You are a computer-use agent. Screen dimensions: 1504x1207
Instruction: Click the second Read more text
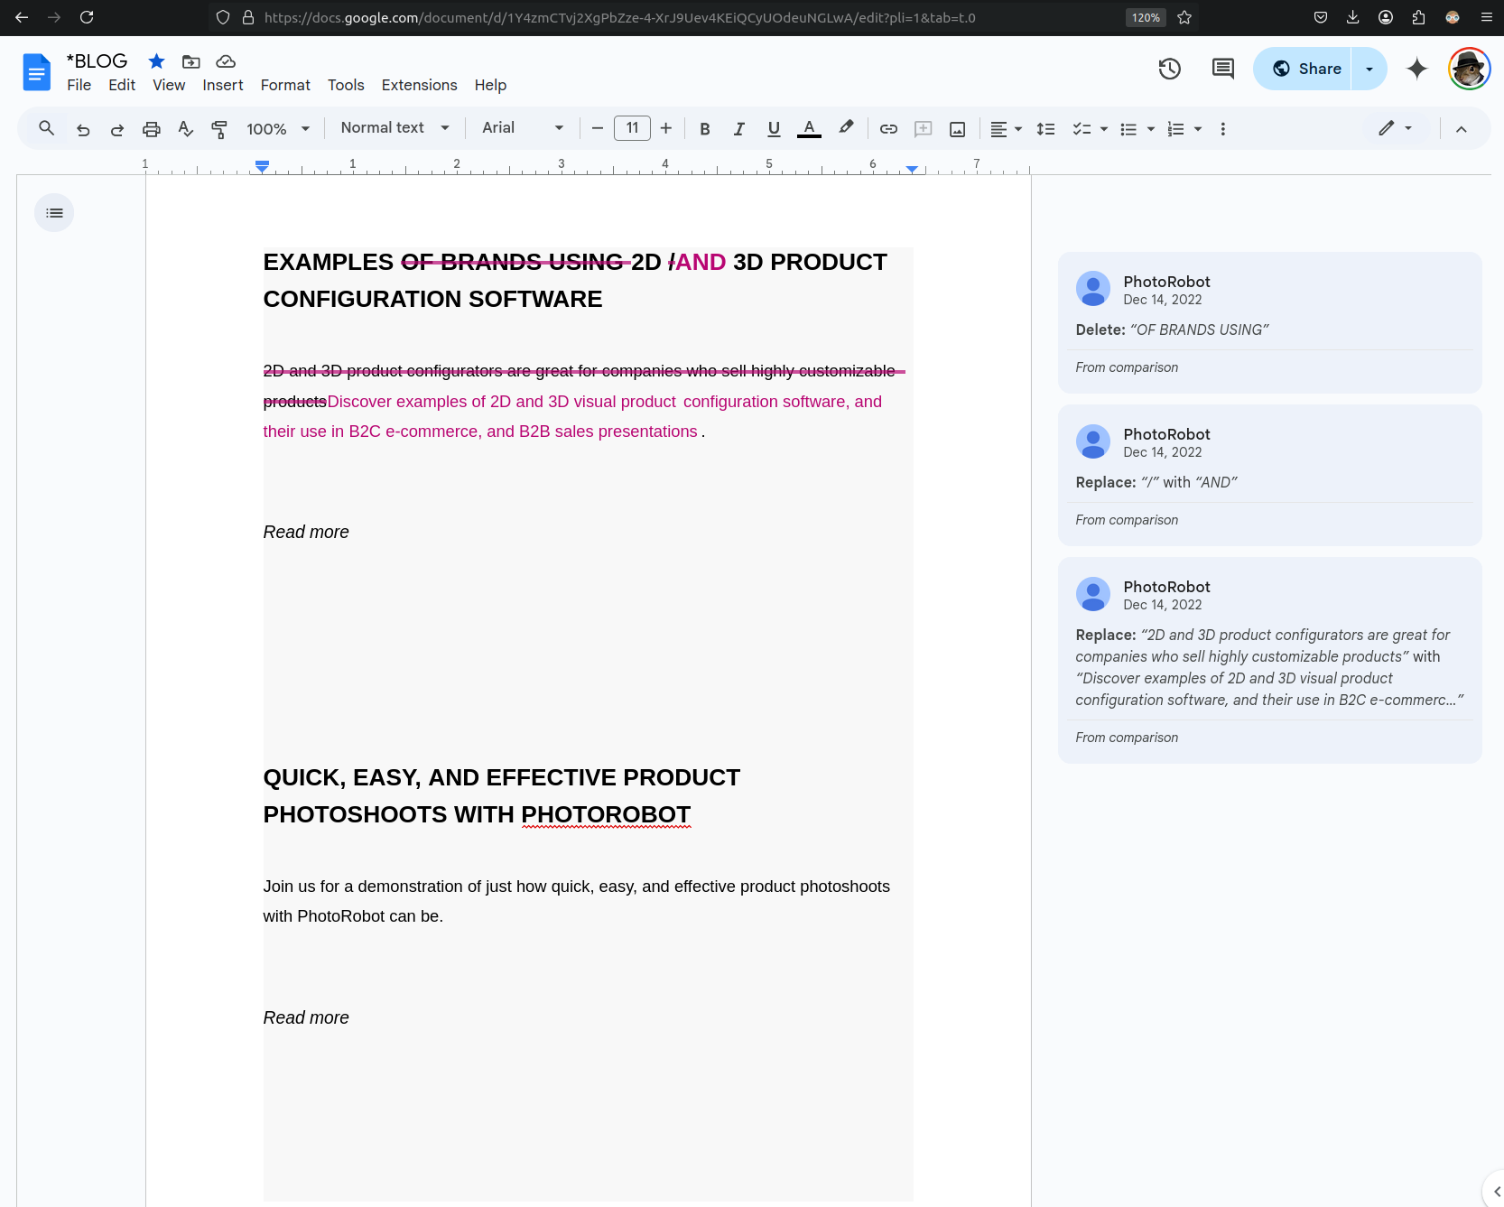pyautogui.click(x=306, y=1017)
